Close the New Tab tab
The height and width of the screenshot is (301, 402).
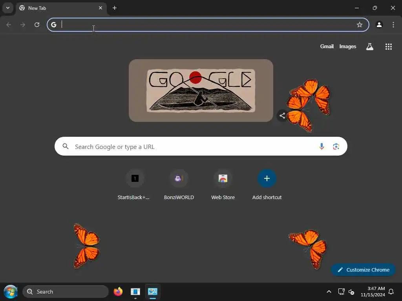click(x=100, y=8)
